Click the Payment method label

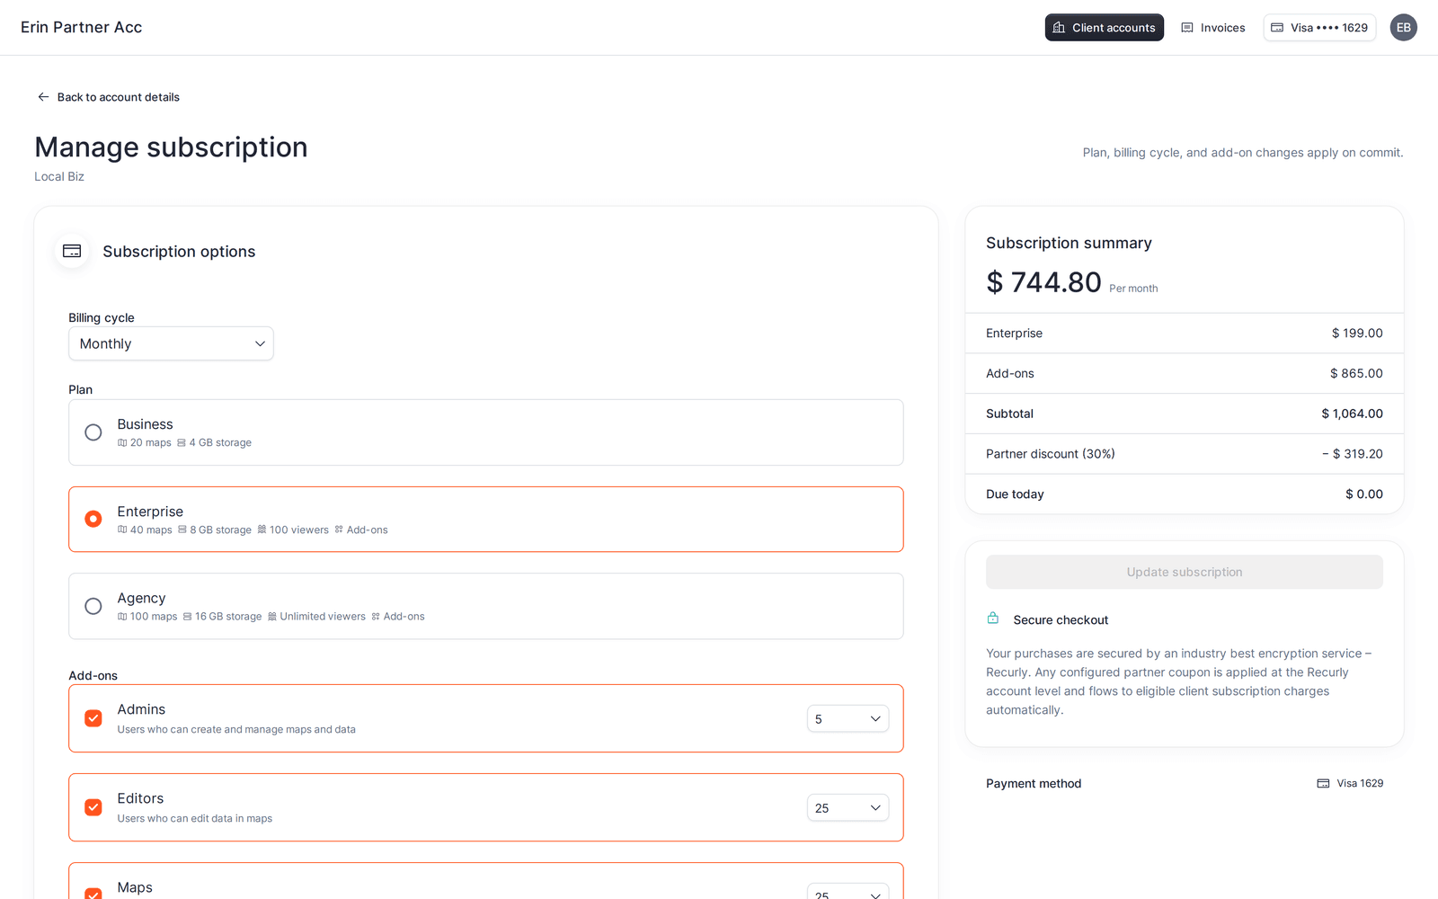point(1034,784)
